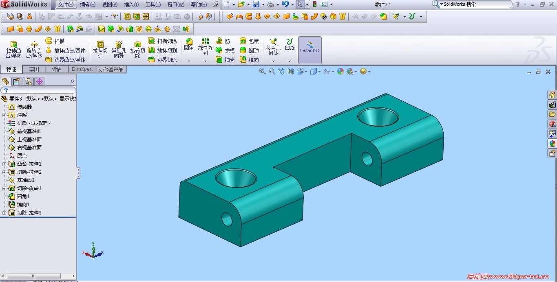Click the Zoom to Fit view icon

click(263, 71)
